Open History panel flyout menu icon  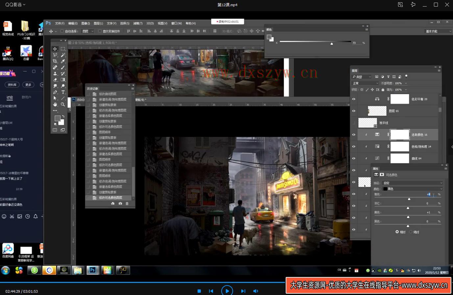(132, 88)
